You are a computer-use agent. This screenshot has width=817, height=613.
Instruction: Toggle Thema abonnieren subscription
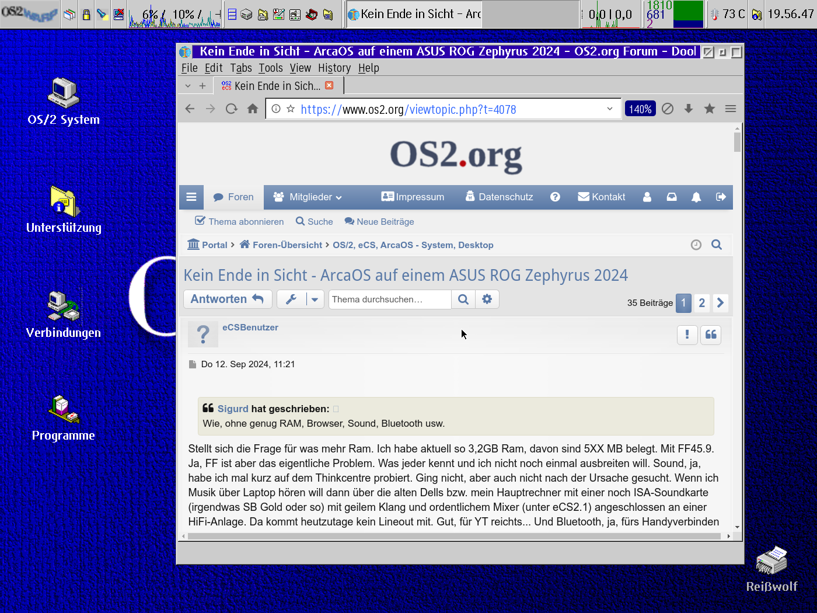239,222
